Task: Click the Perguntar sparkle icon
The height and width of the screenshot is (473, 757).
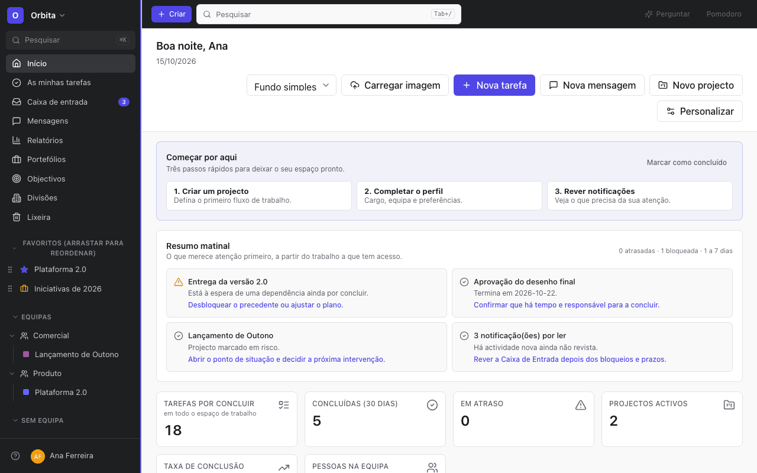Action: [649, 14]
